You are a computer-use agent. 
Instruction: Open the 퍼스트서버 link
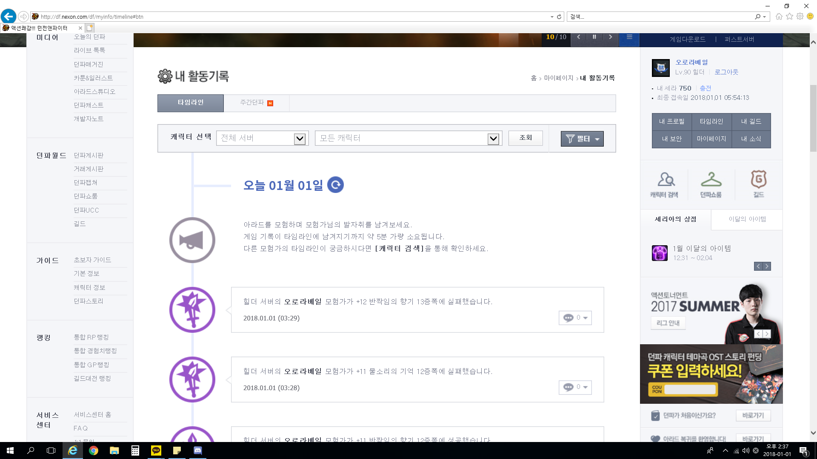click(x=740, y=40)
